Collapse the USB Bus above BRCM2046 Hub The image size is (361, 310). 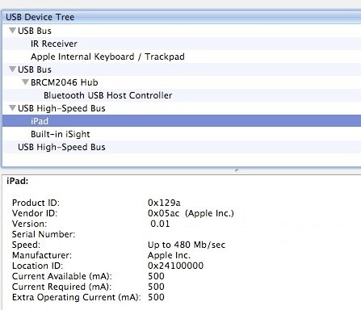pyautogui.click(x=12, y=69)
